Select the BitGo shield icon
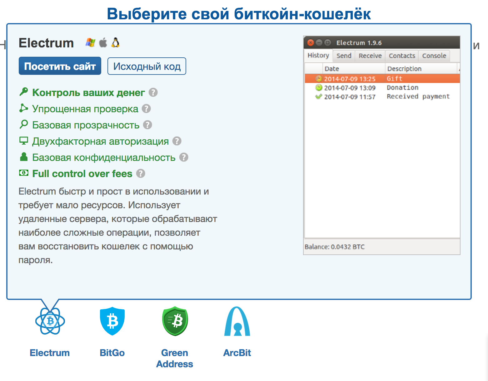 pos(112,321)
